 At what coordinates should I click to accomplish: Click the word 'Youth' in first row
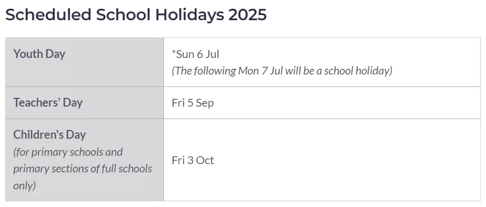[x=27, y=54]
